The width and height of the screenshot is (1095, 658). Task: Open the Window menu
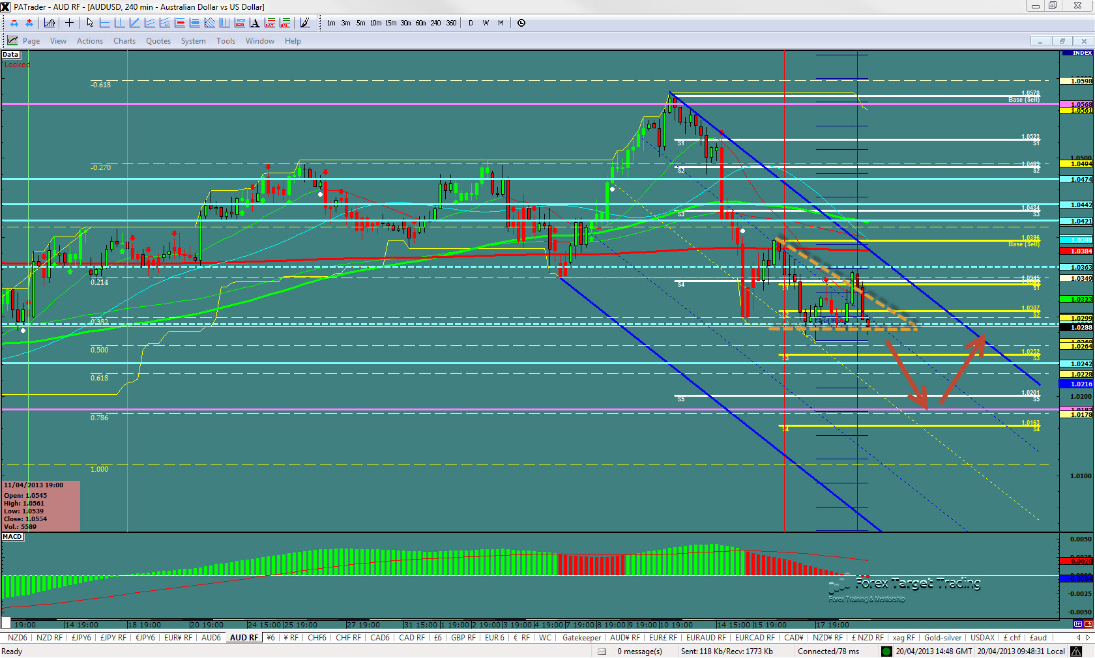coord(260,41)
